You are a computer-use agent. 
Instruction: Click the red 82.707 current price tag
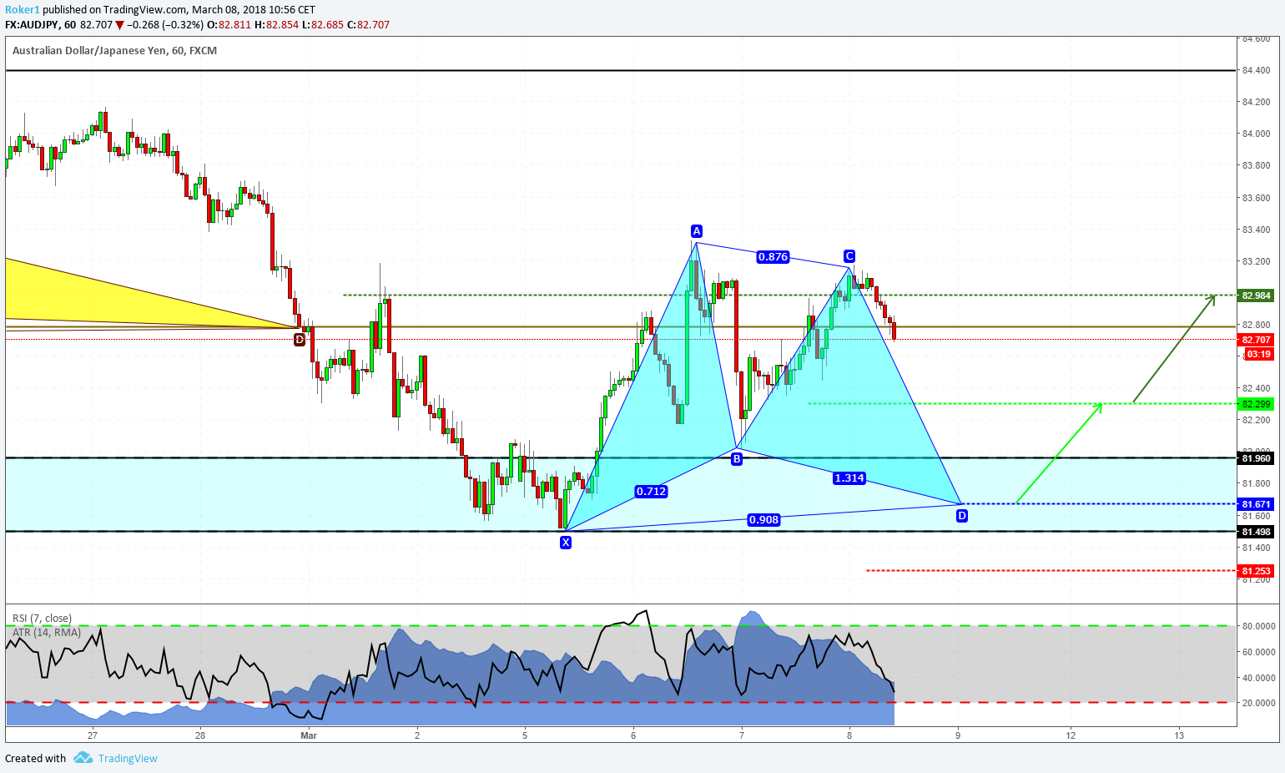[x=1256, y=340]
